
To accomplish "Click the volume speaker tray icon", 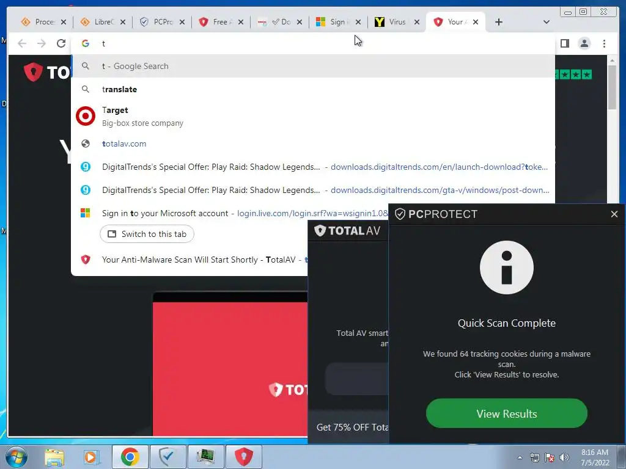I will pyautogui.click(x=564, y=457).
